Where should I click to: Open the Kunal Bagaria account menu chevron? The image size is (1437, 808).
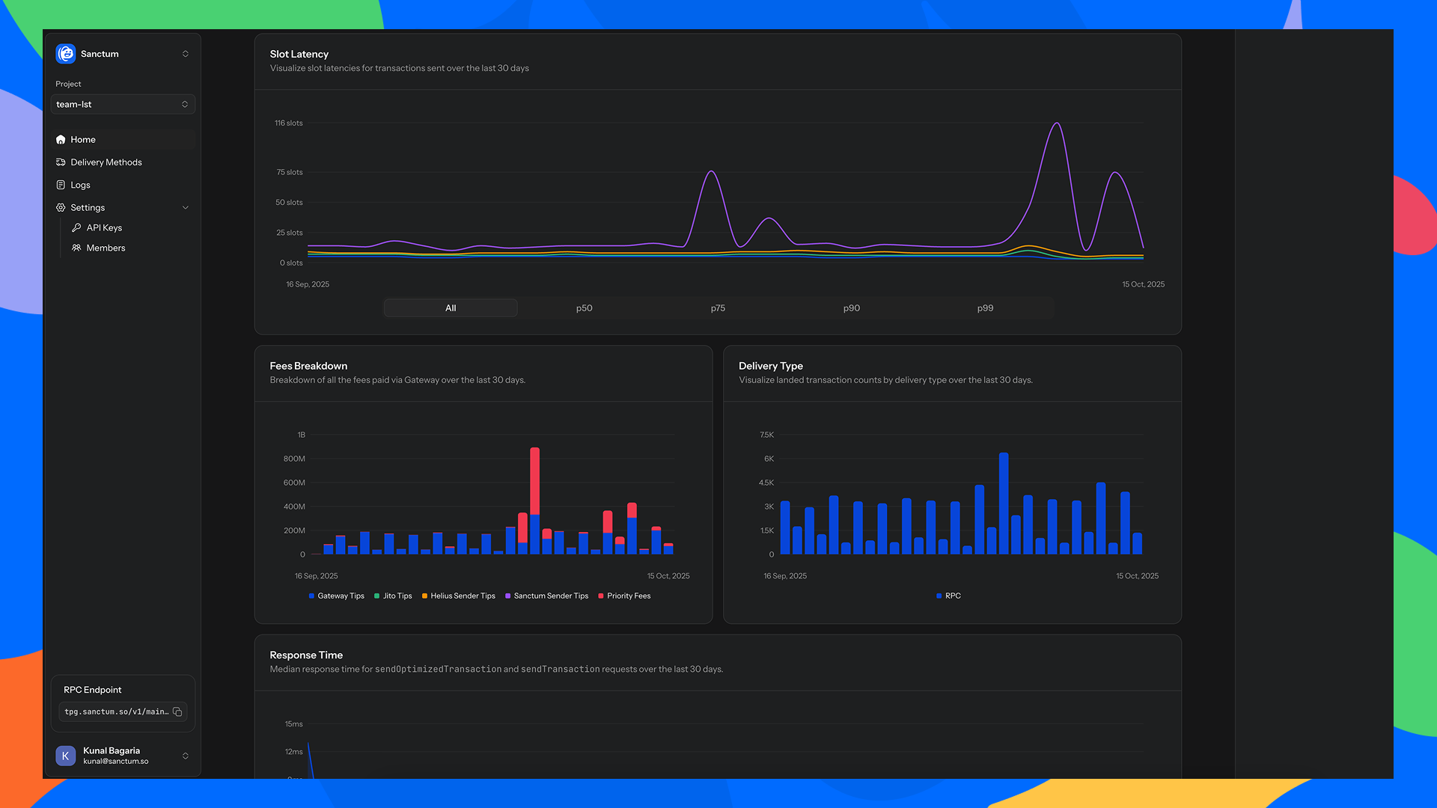[x=186, y=756]
